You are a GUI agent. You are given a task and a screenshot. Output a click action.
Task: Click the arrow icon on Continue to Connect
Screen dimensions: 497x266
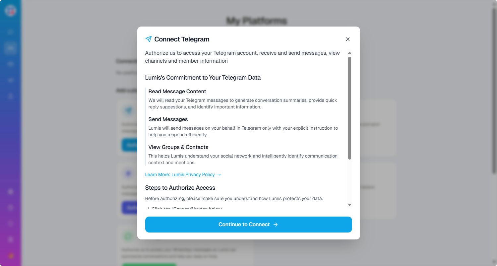coord(276,225)
